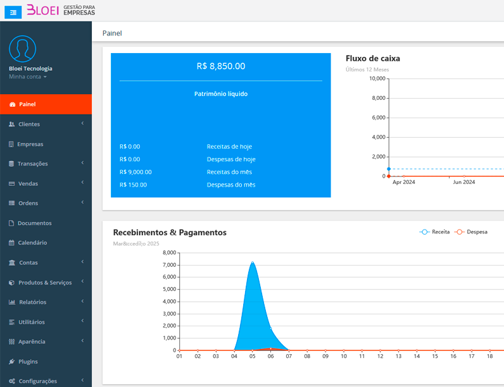The width and height of the screenshot is (504, 387).
Task: Click the Bloei logo in header
Action: [61, 11]
